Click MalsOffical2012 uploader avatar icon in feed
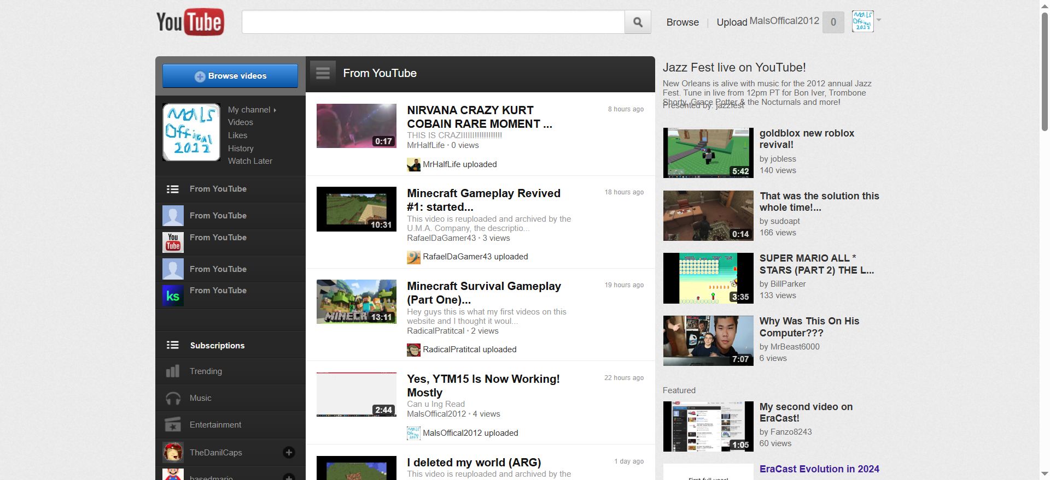 [x=413, y=433]
